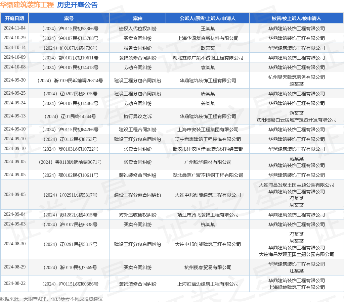Click the 公诉人/原告/上诉人/申请人 column header
The width and height of the screenshot is (344, 302).
[208, 18]
